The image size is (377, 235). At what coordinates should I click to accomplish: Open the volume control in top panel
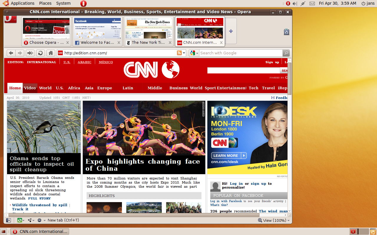tap(295, 4)
